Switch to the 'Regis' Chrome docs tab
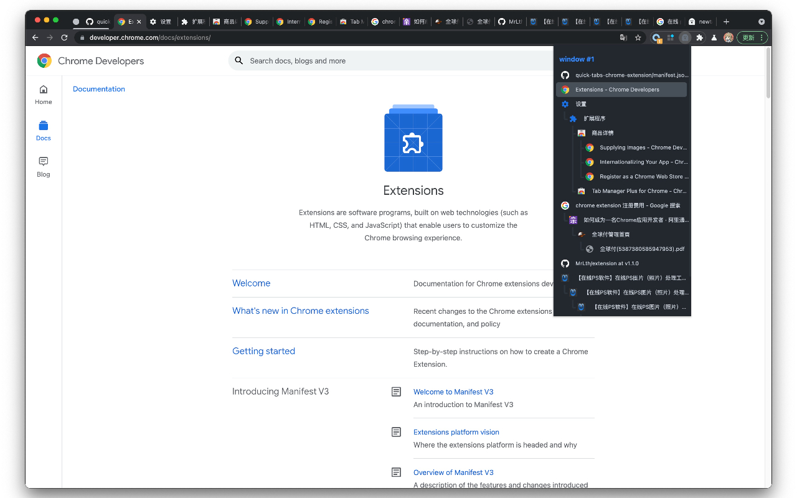The height and width of the screenshot is (498, 797). pyautogui.click(x=319, y=21)
